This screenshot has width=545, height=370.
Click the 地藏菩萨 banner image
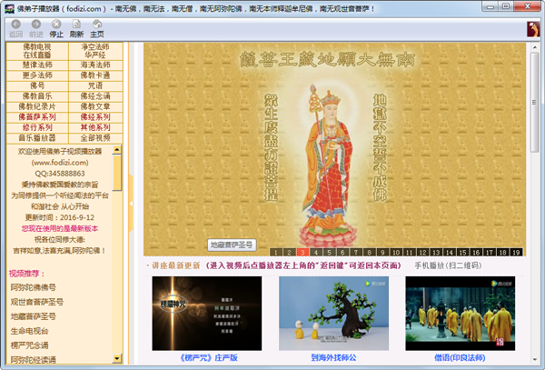[334, 149]
